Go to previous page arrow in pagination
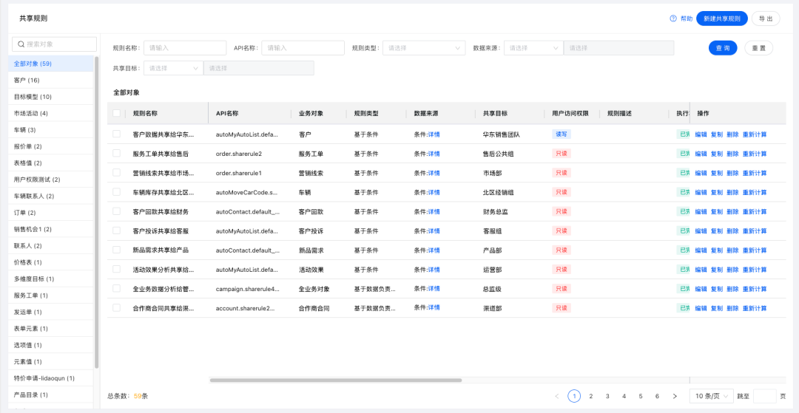Screen dimensions: 799x413 pyautogui.click(x=557, y=396)
